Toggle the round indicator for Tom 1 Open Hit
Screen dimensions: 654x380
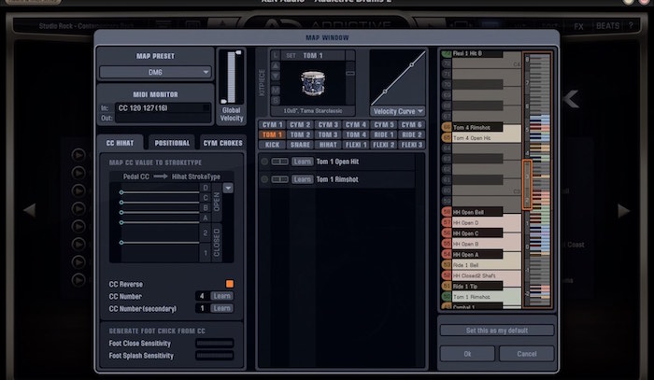point(264,162)
